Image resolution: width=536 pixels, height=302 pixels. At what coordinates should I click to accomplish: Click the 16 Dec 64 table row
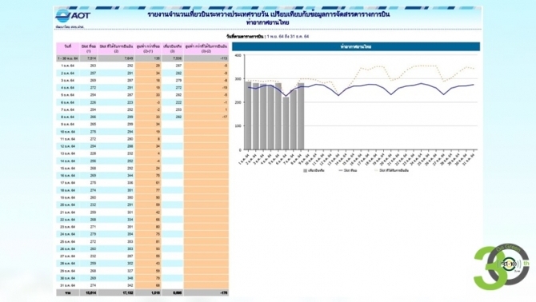pos(142,176)
